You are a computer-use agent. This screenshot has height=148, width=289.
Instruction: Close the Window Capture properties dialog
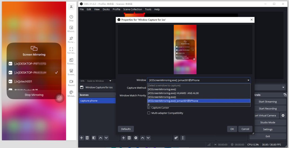[x=251, y=19]
